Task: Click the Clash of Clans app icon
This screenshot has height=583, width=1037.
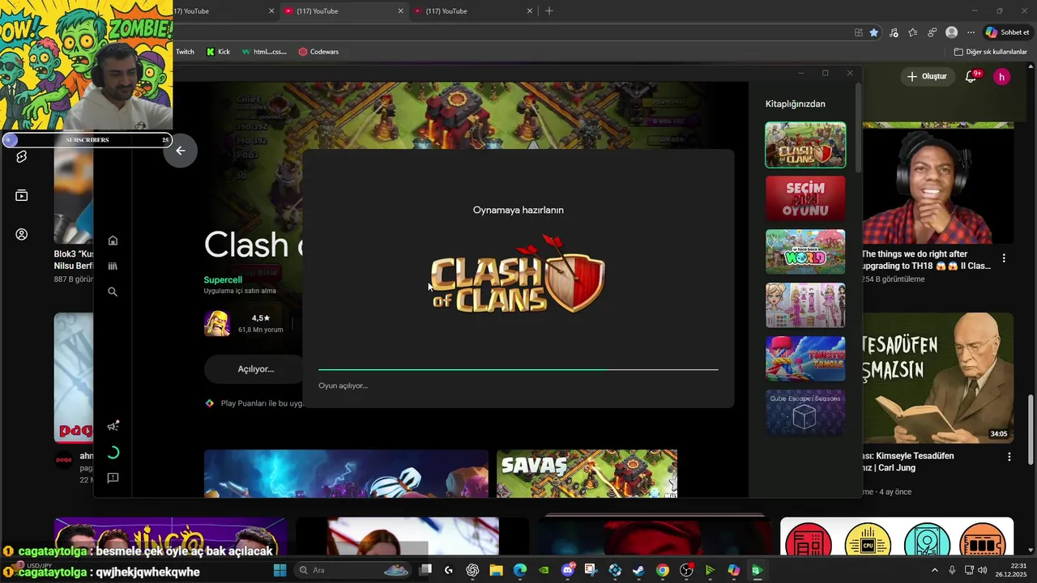Action: point(216,323)
